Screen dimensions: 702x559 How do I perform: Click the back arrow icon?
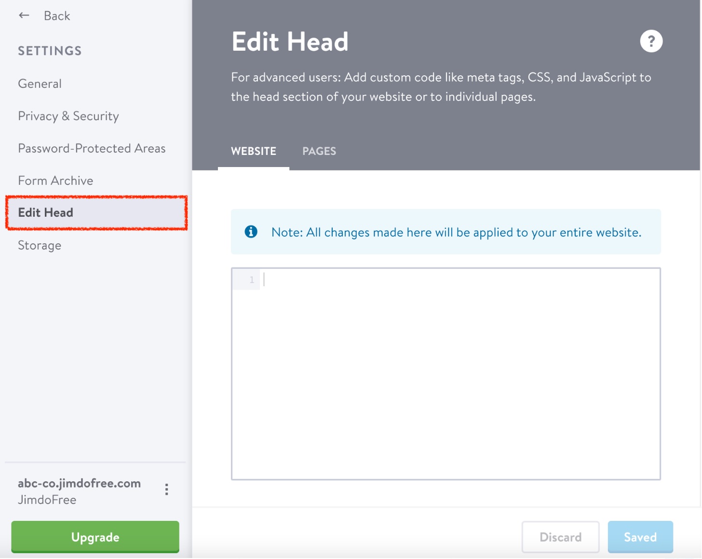[24, 16]
